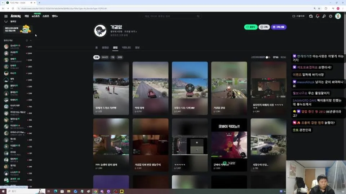Open the hamburger menu in the header

(6, 16)
